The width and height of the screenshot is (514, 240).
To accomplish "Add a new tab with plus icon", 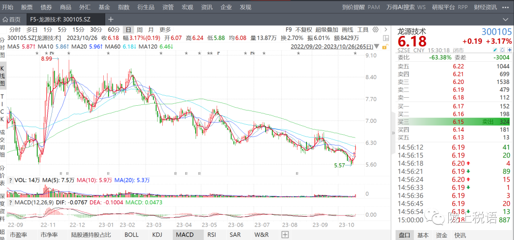I will tap(110, 19).
